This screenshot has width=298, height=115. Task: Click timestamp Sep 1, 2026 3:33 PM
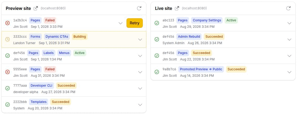click(x=46, y=27)
